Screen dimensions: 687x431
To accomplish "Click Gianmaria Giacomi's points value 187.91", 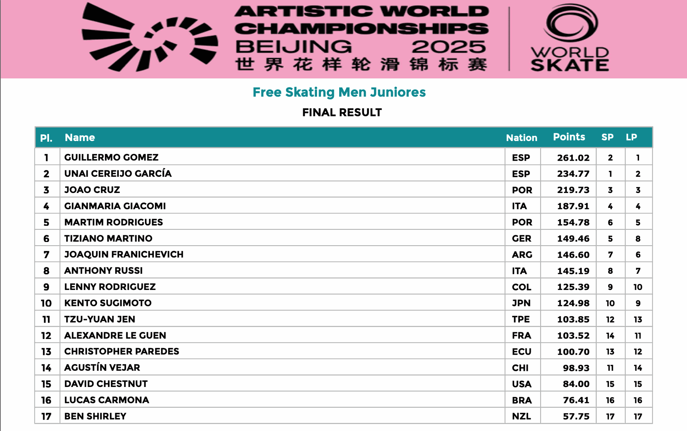I will 573,206.
